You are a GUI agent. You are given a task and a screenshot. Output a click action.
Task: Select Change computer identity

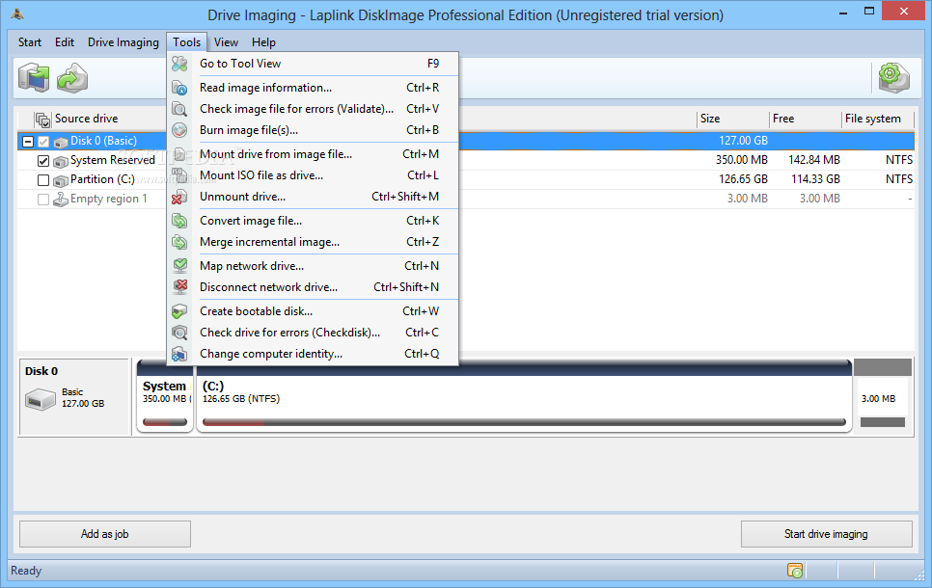(314, 354)
